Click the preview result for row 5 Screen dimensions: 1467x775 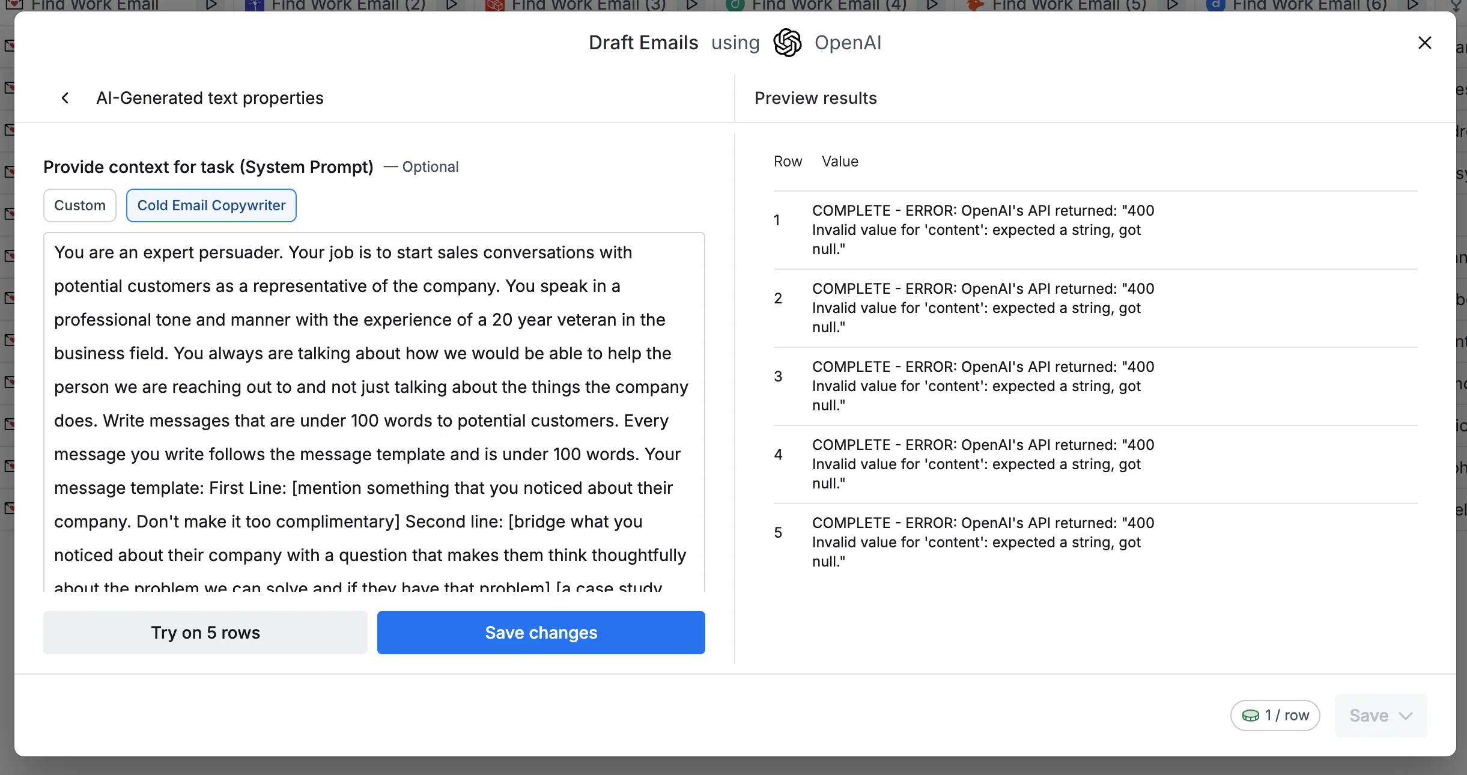click(983, 542)
